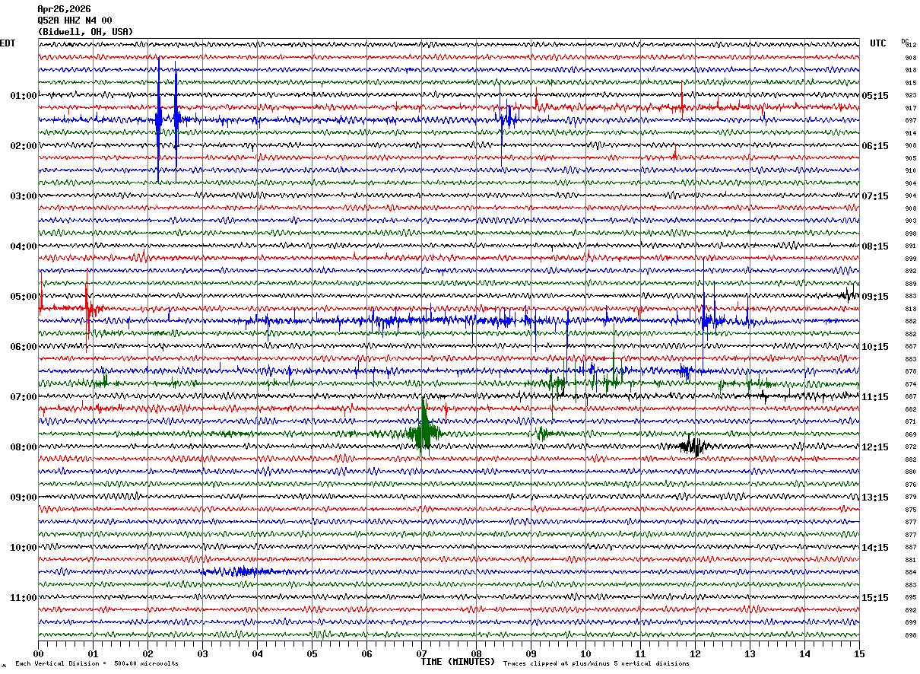Viewport: 920px width, 674px height.
Task: Click minute axis tick label 14
Action: tap(804, 653)
